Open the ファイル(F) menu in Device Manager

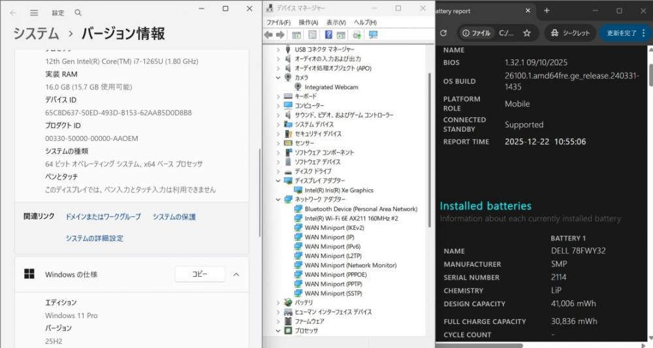click(279, 22)
